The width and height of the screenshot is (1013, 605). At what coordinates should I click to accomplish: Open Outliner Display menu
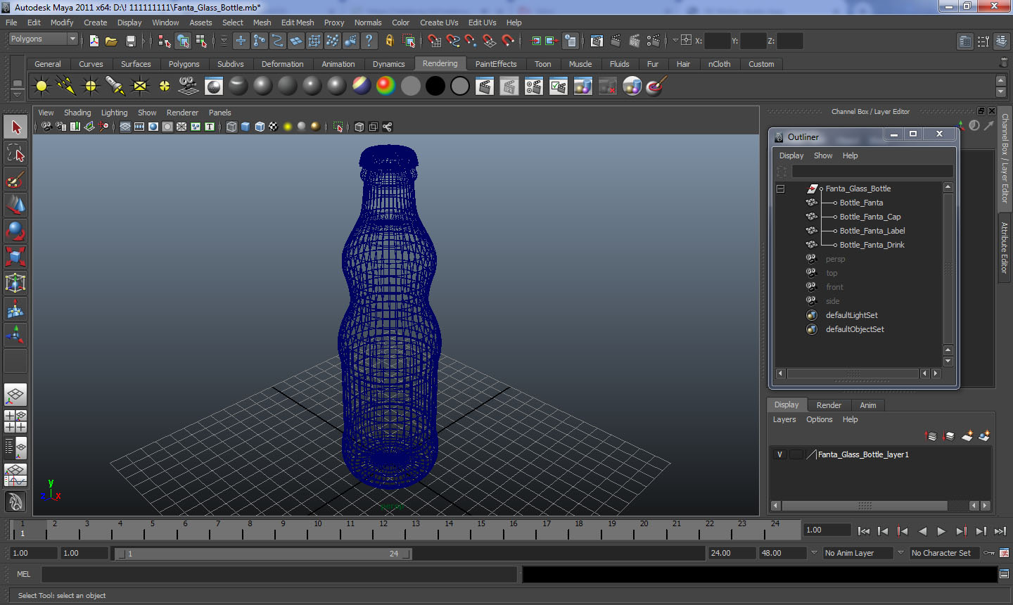(x=791, y=155)
